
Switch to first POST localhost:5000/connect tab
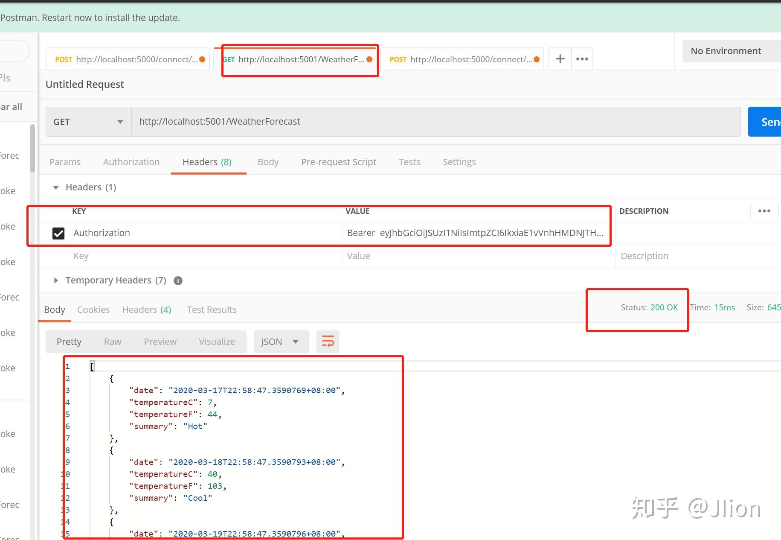coord(128,59)
